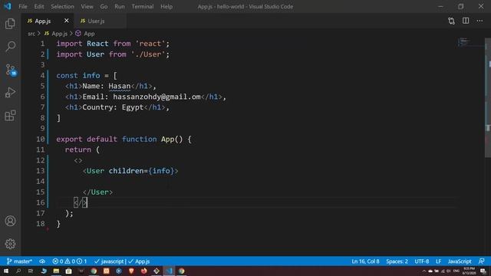
Task: Open Microsoft Store from the taskbar
Action: point(68,271)
